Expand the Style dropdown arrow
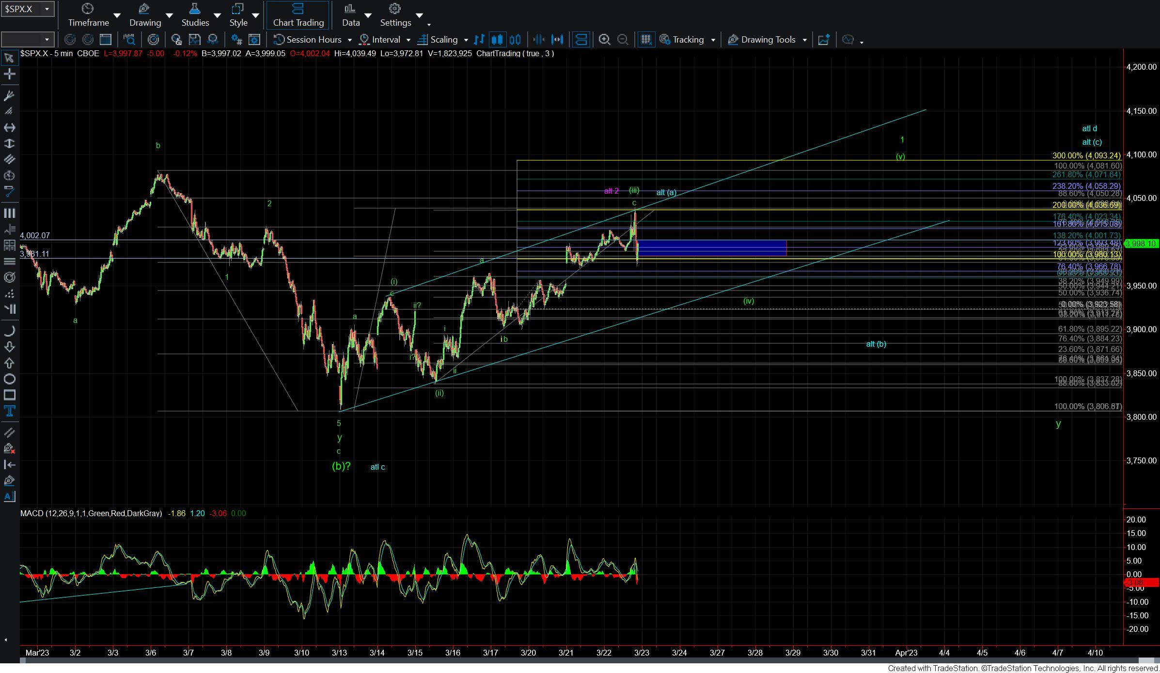 point(255,15)
